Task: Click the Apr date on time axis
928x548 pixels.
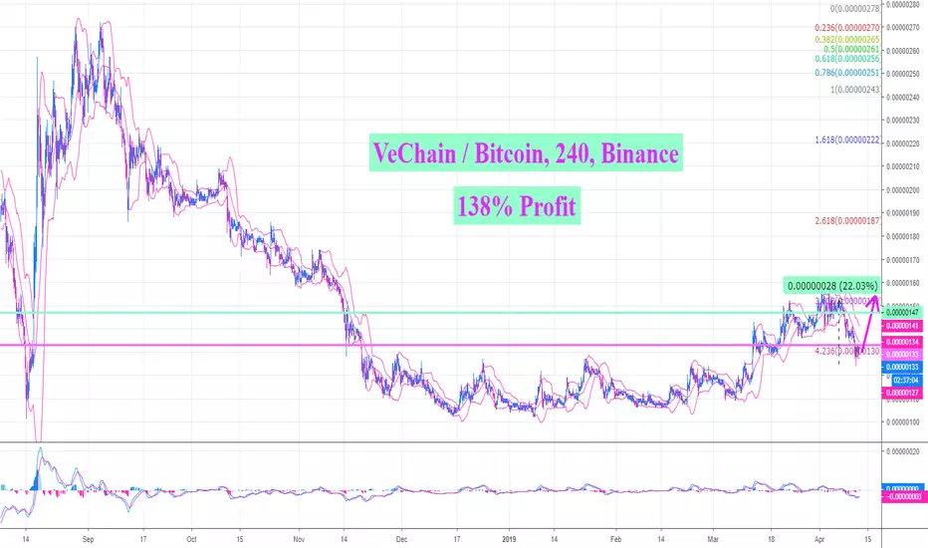Action: point(819,539)
